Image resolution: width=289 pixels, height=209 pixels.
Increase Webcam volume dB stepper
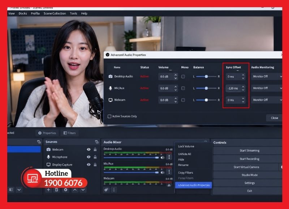point(176,98)
